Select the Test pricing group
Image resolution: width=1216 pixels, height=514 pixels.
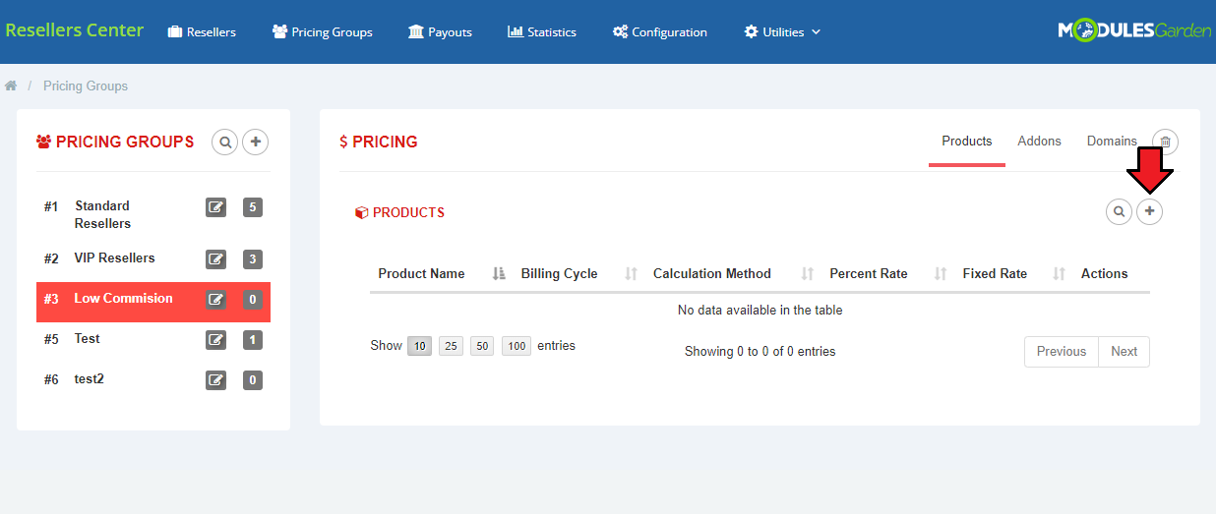pyautogui.click(x=87, y=339)
